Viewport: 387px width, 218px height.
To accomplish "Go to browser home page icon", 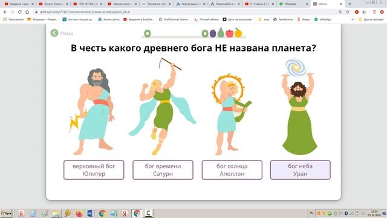I will click(x=27, y=12).
